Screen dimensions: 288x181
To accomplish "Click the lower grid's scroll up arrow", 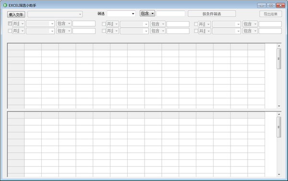I will [x=279, y=114].
